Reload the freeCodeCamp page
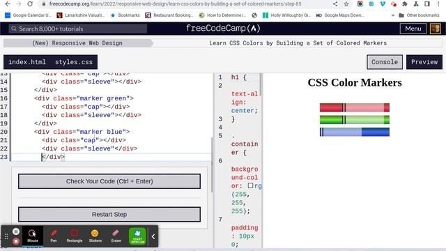 [30, 4]
